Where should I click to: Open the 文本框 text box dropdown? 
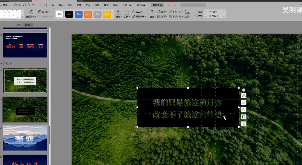(44, 12)
